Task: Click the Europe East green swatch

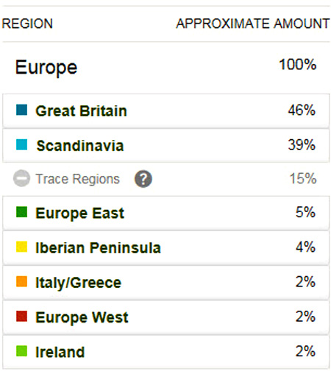Action: (x=21, y=212)
